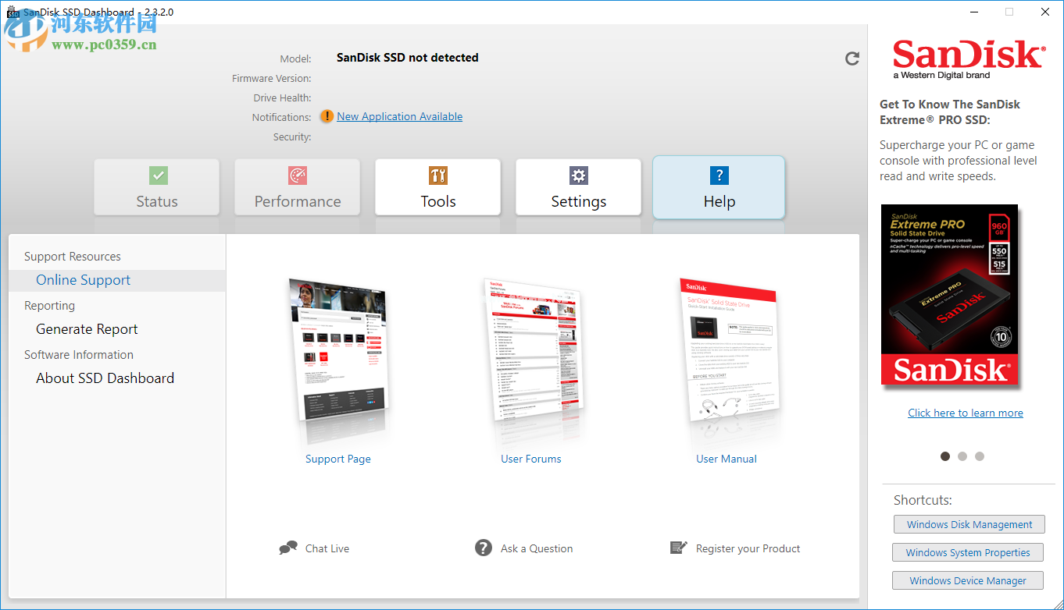Image resolution: width=1064 pixels, height=610 pixels.
Task: Open the User Forums link
Action: [x=531, y=459]
